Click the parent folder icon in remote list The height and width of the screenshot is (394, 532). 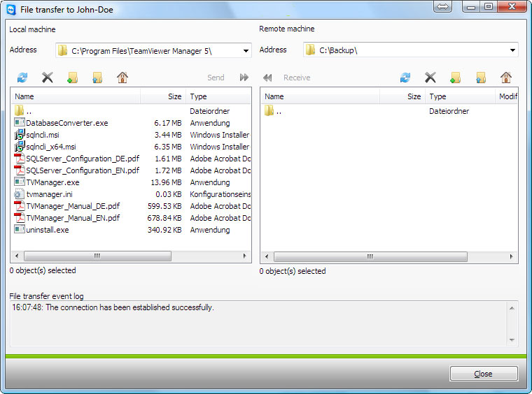click(269, 110)
